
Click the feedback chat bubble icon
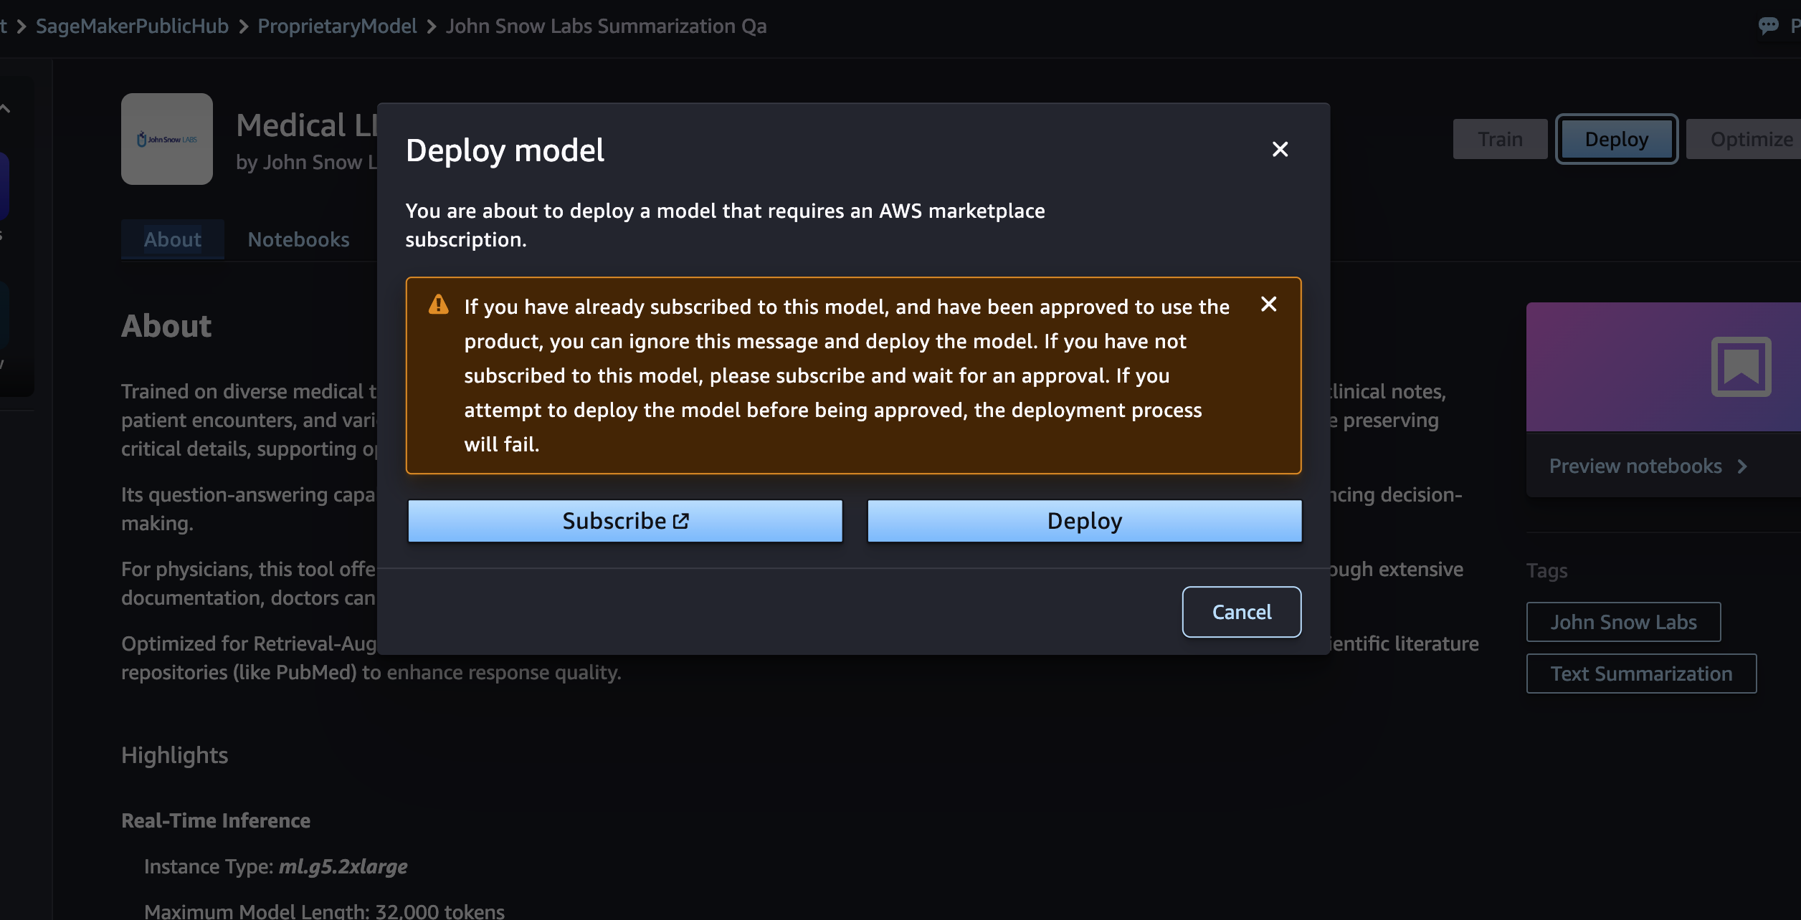[x=1768, y=26]
